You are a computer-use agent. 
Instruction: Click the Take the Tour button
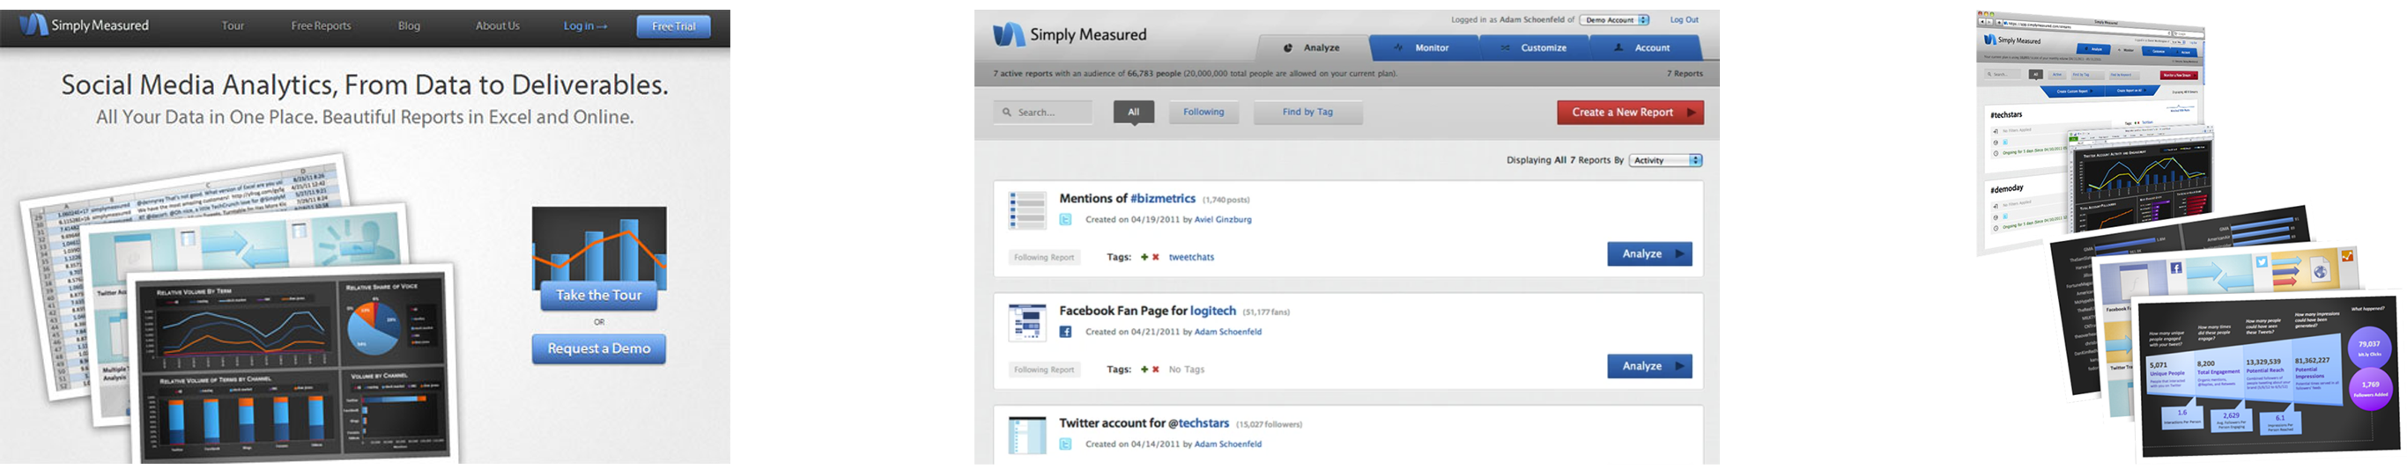click(x=599, y=296)
